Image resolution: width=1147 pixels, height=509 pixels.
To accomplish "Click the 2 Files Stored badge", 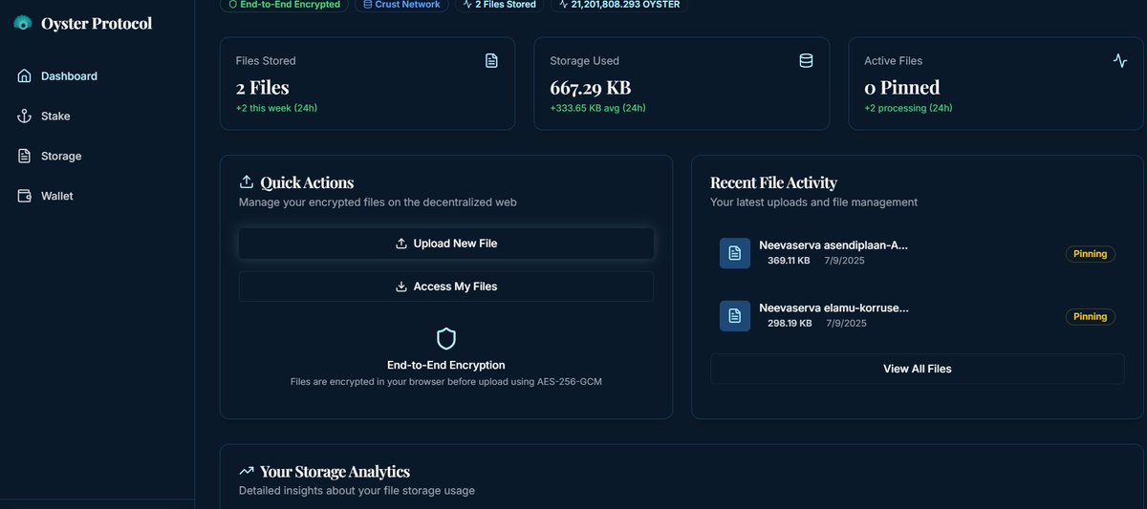I will (x=499, y=5).
